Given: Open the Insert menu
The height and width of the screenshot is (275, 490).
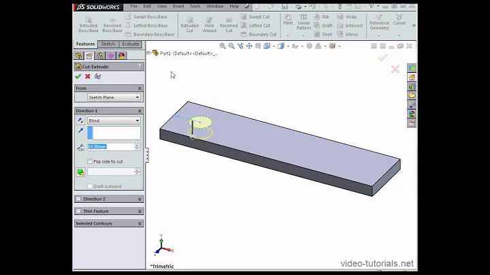Looking at the screenshot, I should tap(178, 6).
